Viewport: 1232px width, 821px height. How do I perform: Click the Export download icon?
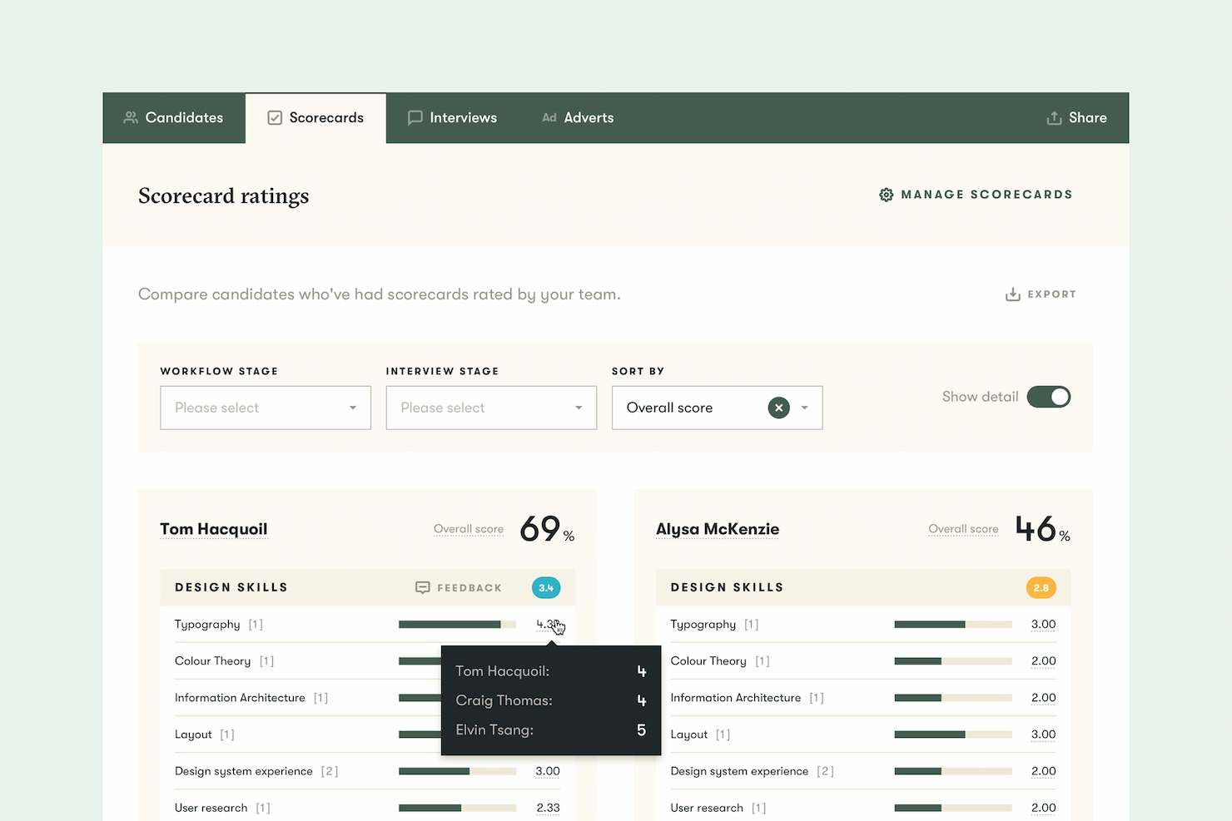[1011, 294]
